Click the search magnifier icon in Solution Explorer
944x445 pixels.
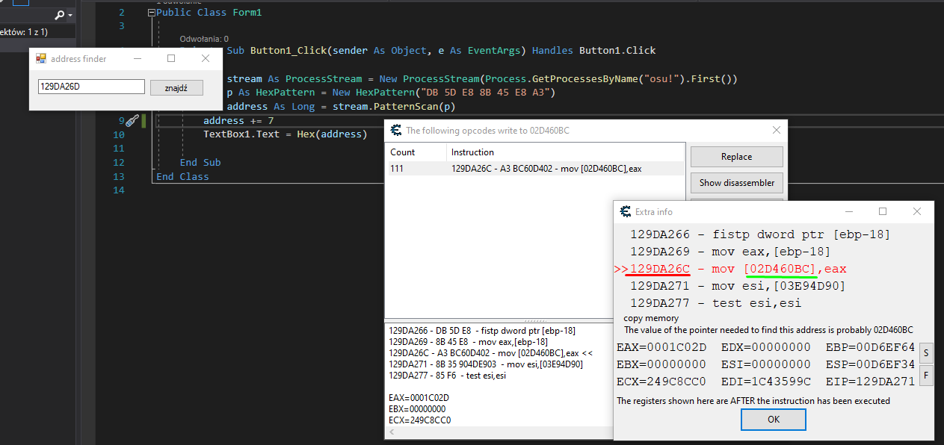[60, 15]
